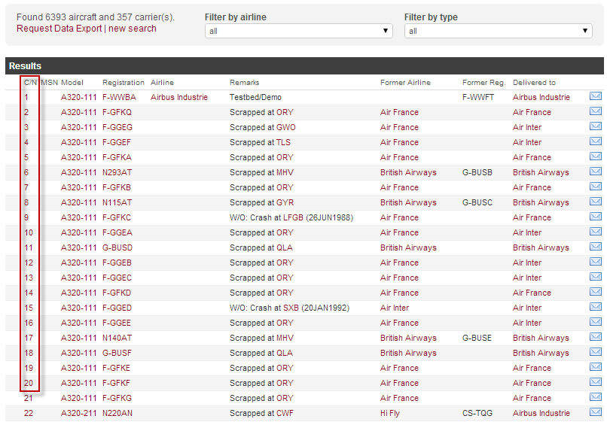Click envelope icon for F-GFKQ row

click(595, 111)
